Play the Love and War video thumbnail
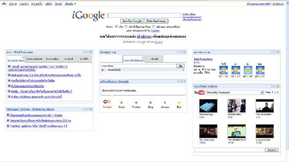289x162 pixels. [x=265, y=131]
